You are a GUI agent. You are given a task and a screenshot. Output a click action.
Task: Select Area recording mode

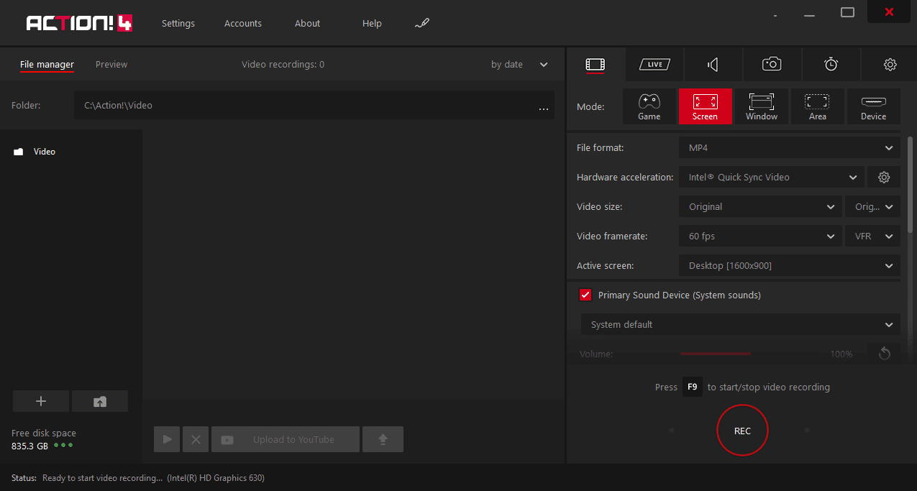(x=817, y=106)
